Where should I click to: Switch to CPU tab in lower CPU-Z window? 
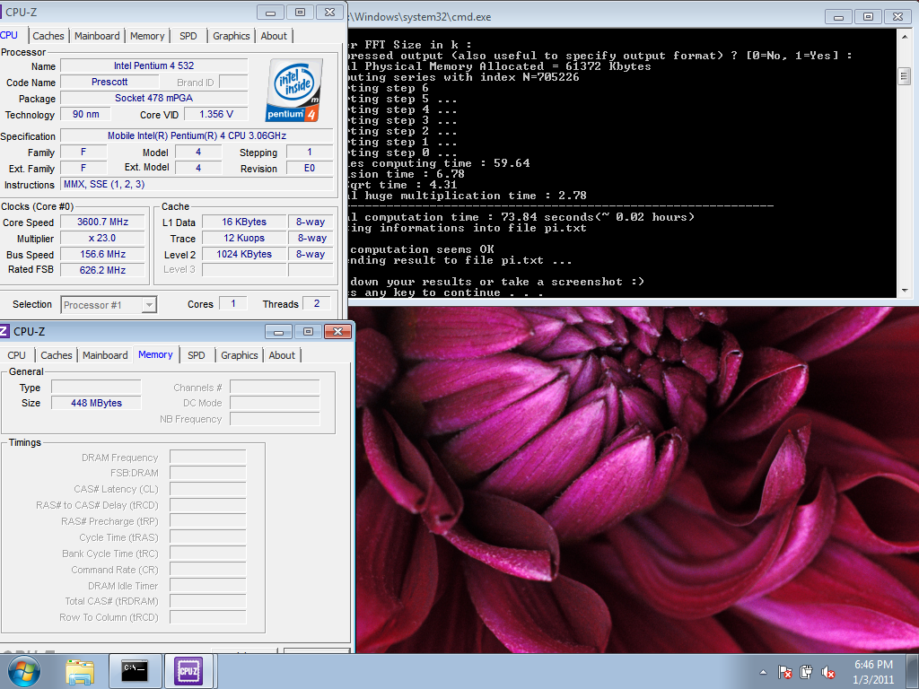click(16, 355)
